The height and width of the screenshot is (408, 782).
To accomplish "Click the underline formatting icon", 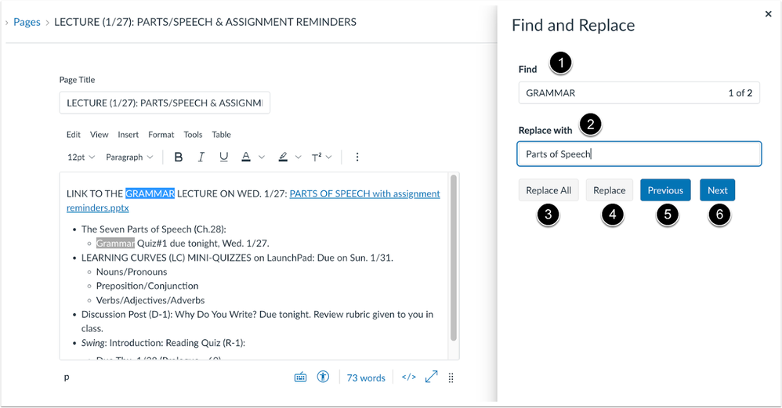I will (223, 157).
